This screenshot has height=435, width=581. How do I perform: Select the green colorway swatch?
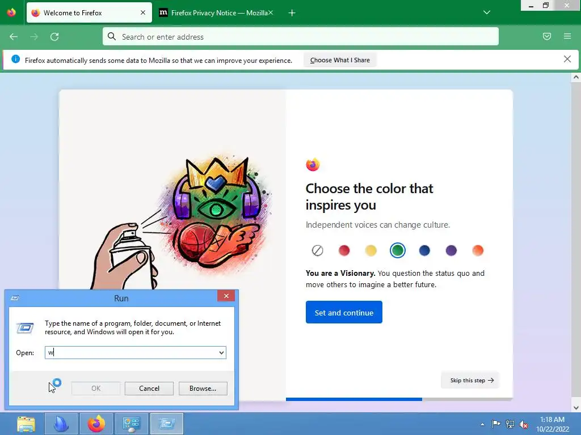coord(398,250)
